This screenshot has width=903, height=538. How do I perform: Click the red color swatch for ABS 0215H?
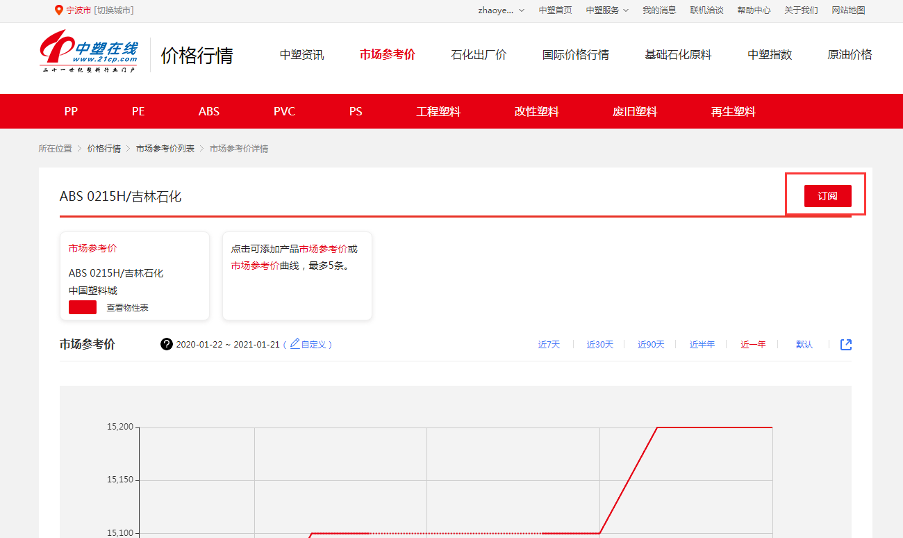click(83, 307)
